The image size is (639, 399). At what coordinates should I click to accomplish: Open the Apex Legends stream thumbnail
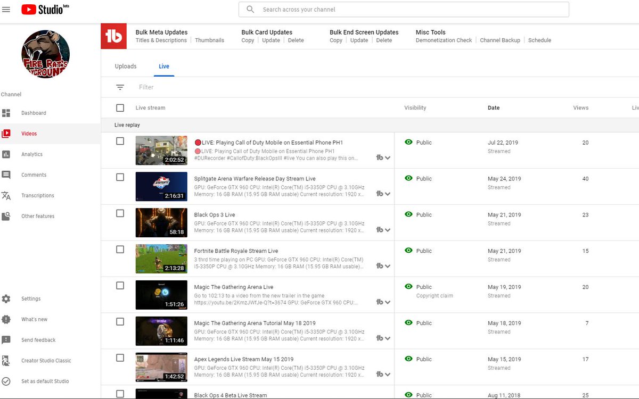tap(161, 367)
